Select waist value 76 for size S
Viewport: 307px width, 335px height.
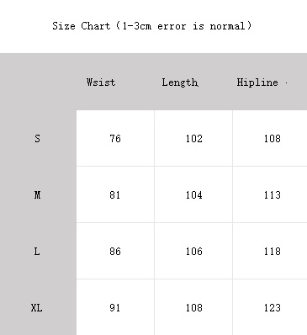(x=115, y=139)
